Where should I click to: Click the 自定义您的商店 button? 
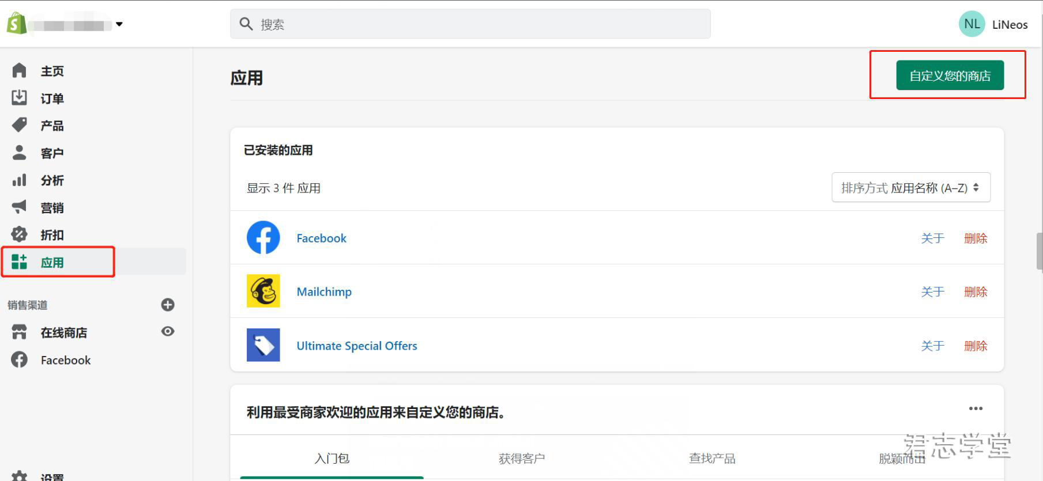950,75
